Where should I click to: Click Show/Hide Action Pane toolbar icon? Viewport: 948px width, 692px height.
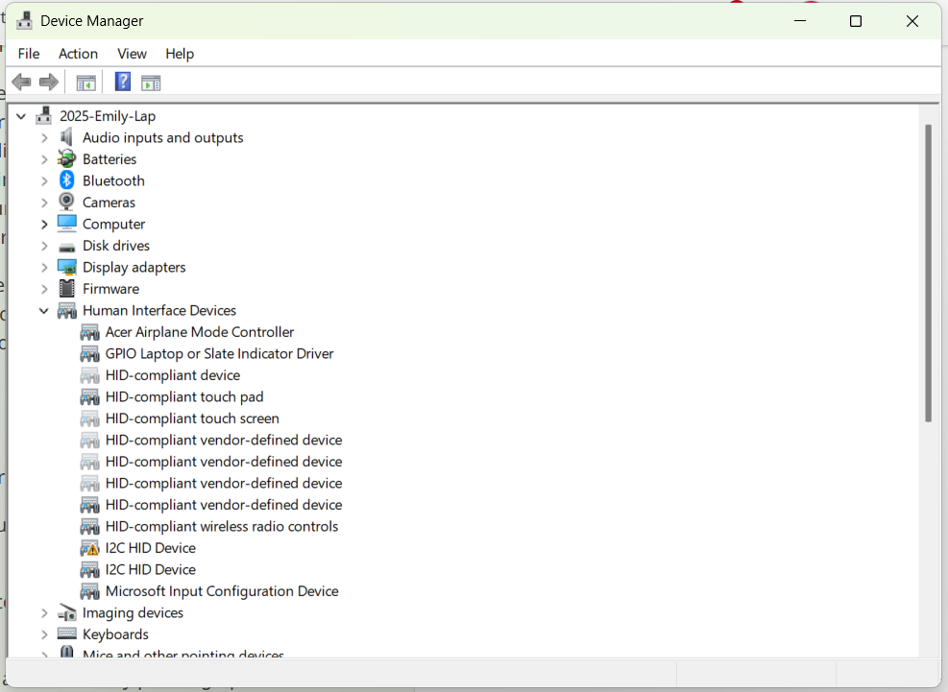(x=151, y=83)
